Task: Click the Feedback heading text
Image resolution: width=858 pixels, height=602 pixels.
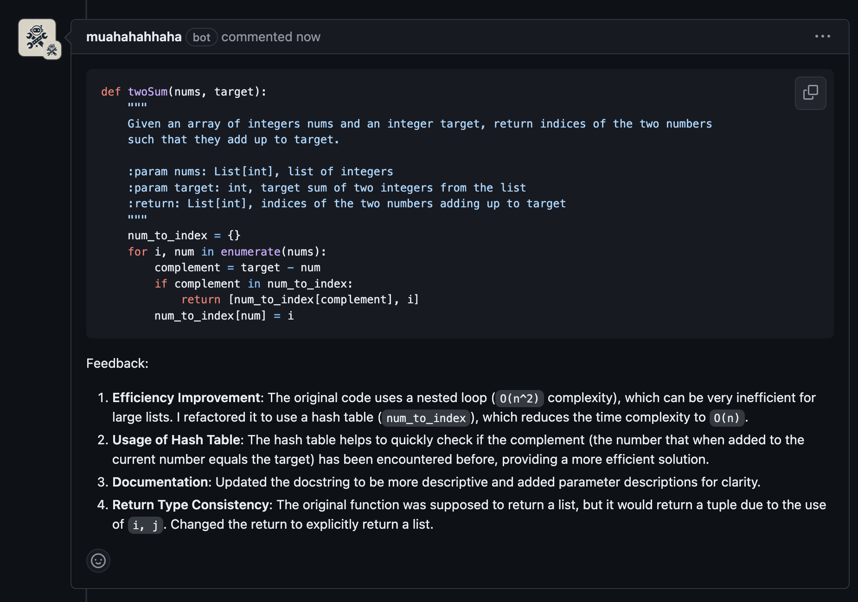Action: pos(117,363)
